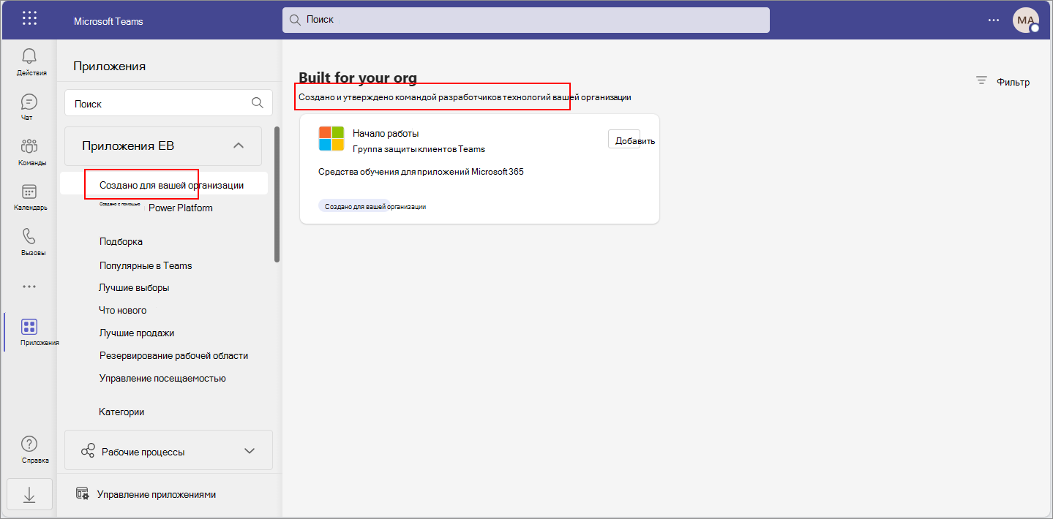
Task: Open Power Platform category
Action: point(181,208)
